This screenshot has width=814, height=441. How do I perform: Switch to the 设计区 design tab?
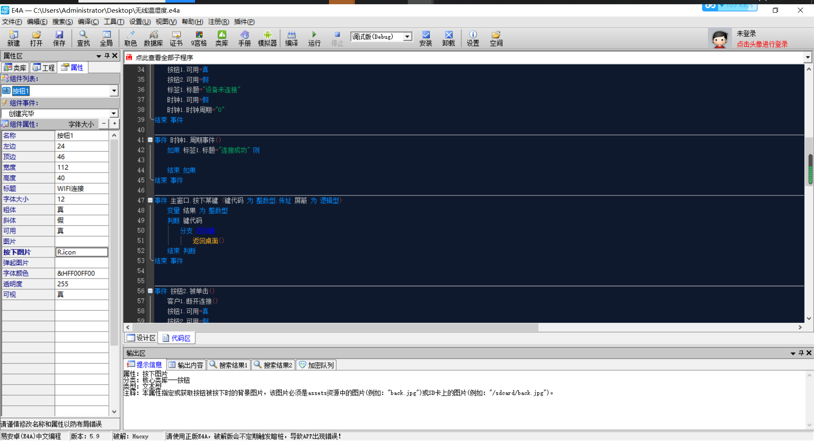140,338
